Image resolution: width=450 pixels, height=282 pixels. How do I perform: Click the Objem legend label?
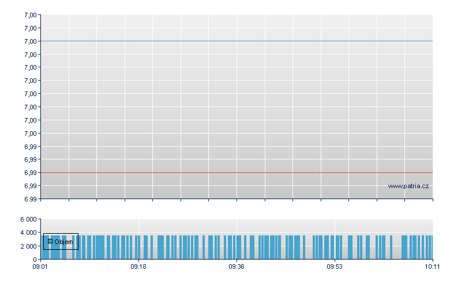[63, 242]
